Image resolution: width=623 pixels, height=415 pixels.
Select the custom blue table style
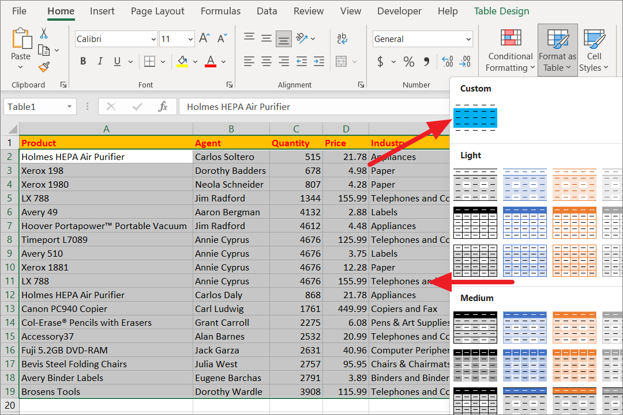[475, 118]
